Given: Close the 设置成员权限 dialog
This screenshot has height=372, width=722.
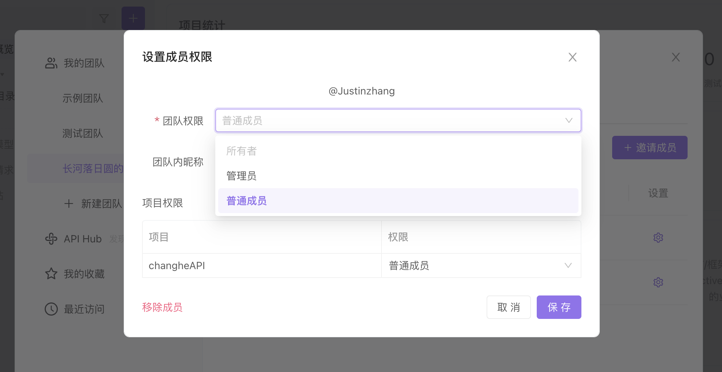Looking at the screenshot, I should 573,57.
